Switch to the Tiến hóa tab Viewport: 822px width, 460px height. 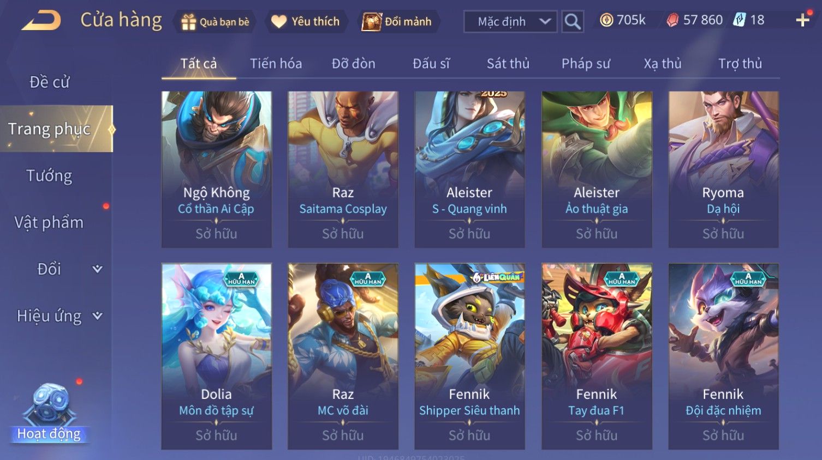[x=276, y=64]
